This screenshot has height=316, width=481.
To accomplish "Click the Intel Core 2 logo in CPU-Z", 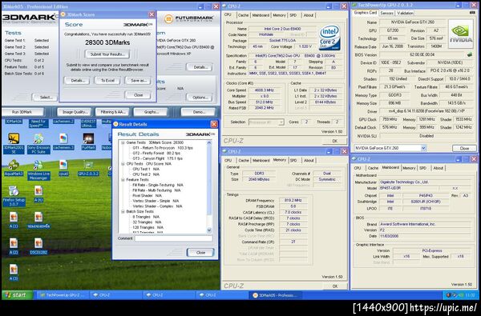I will click(329, 38).
